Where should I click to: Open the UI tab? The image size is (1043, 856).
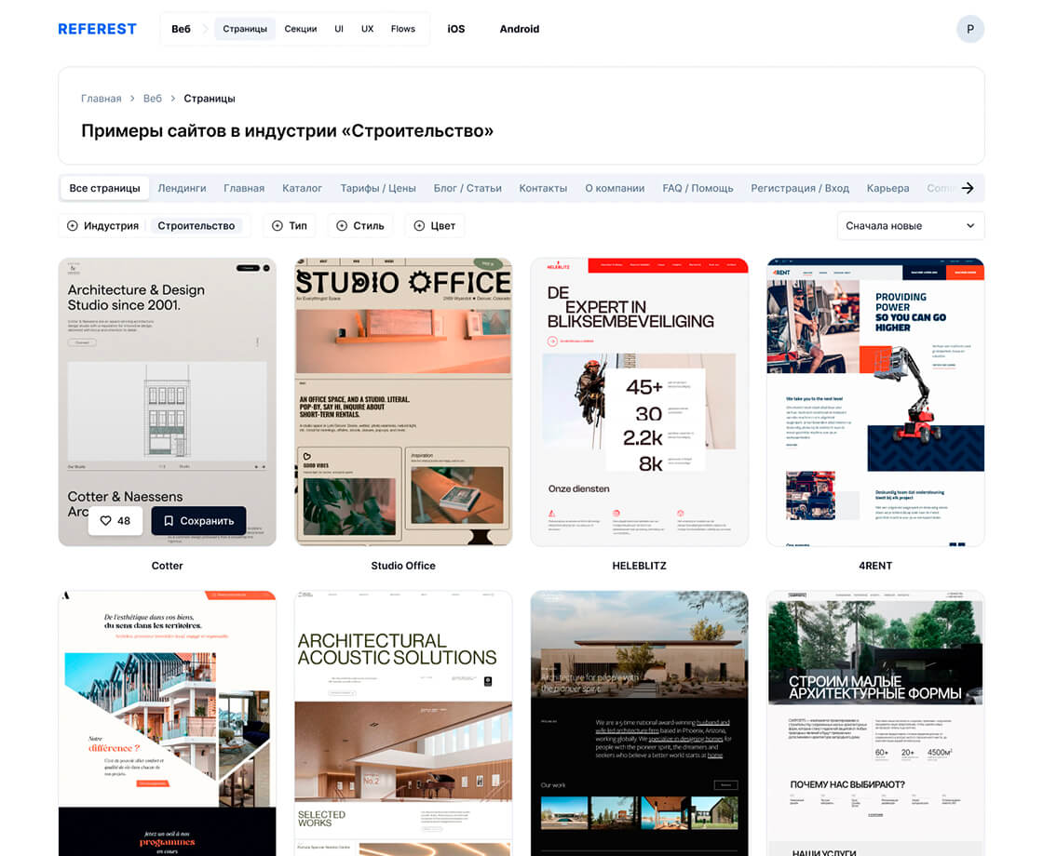(339, 29)
